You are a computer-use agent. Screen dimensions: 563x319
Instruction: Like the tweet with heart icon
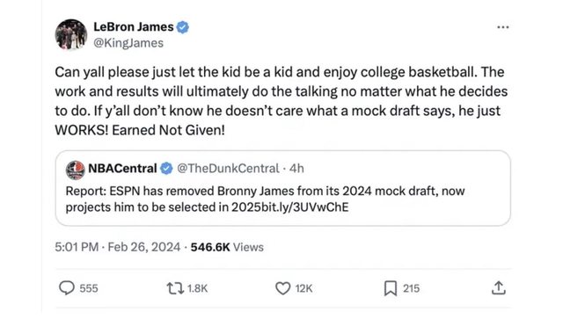(x=283, y=288)
